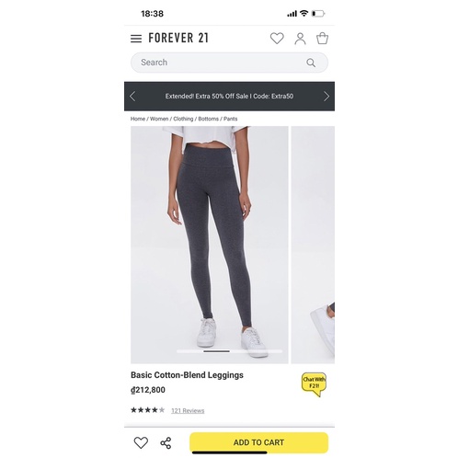Click the ADD TO CART button
This screenshot has width=458, height=458.
258,442
